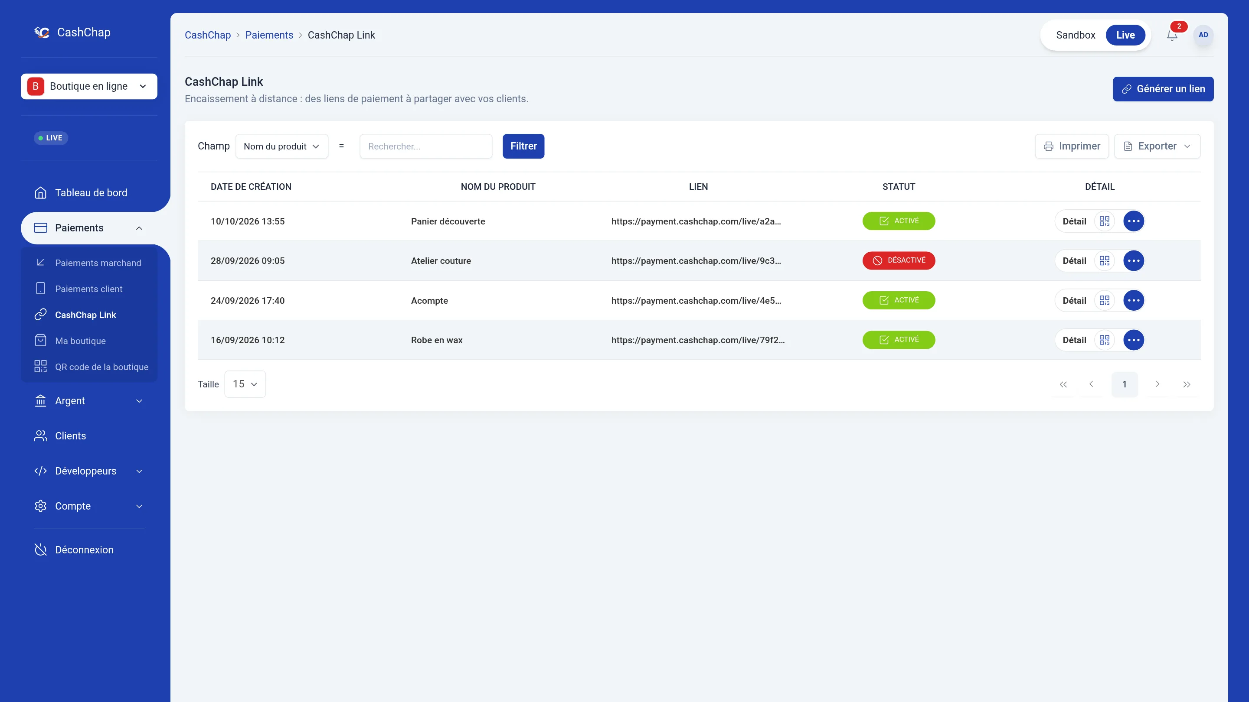This screenshot has height=702, width=1249.
Task: Change page size from 15
Action: click(245, 384)
